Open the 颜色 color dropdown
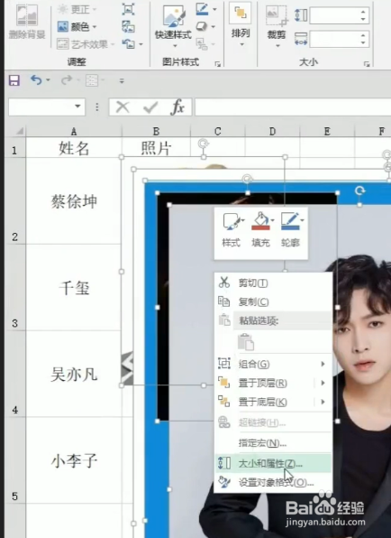The height and width of the screenshot is (538, 391). pyautogui.click(x=77, y=26)
